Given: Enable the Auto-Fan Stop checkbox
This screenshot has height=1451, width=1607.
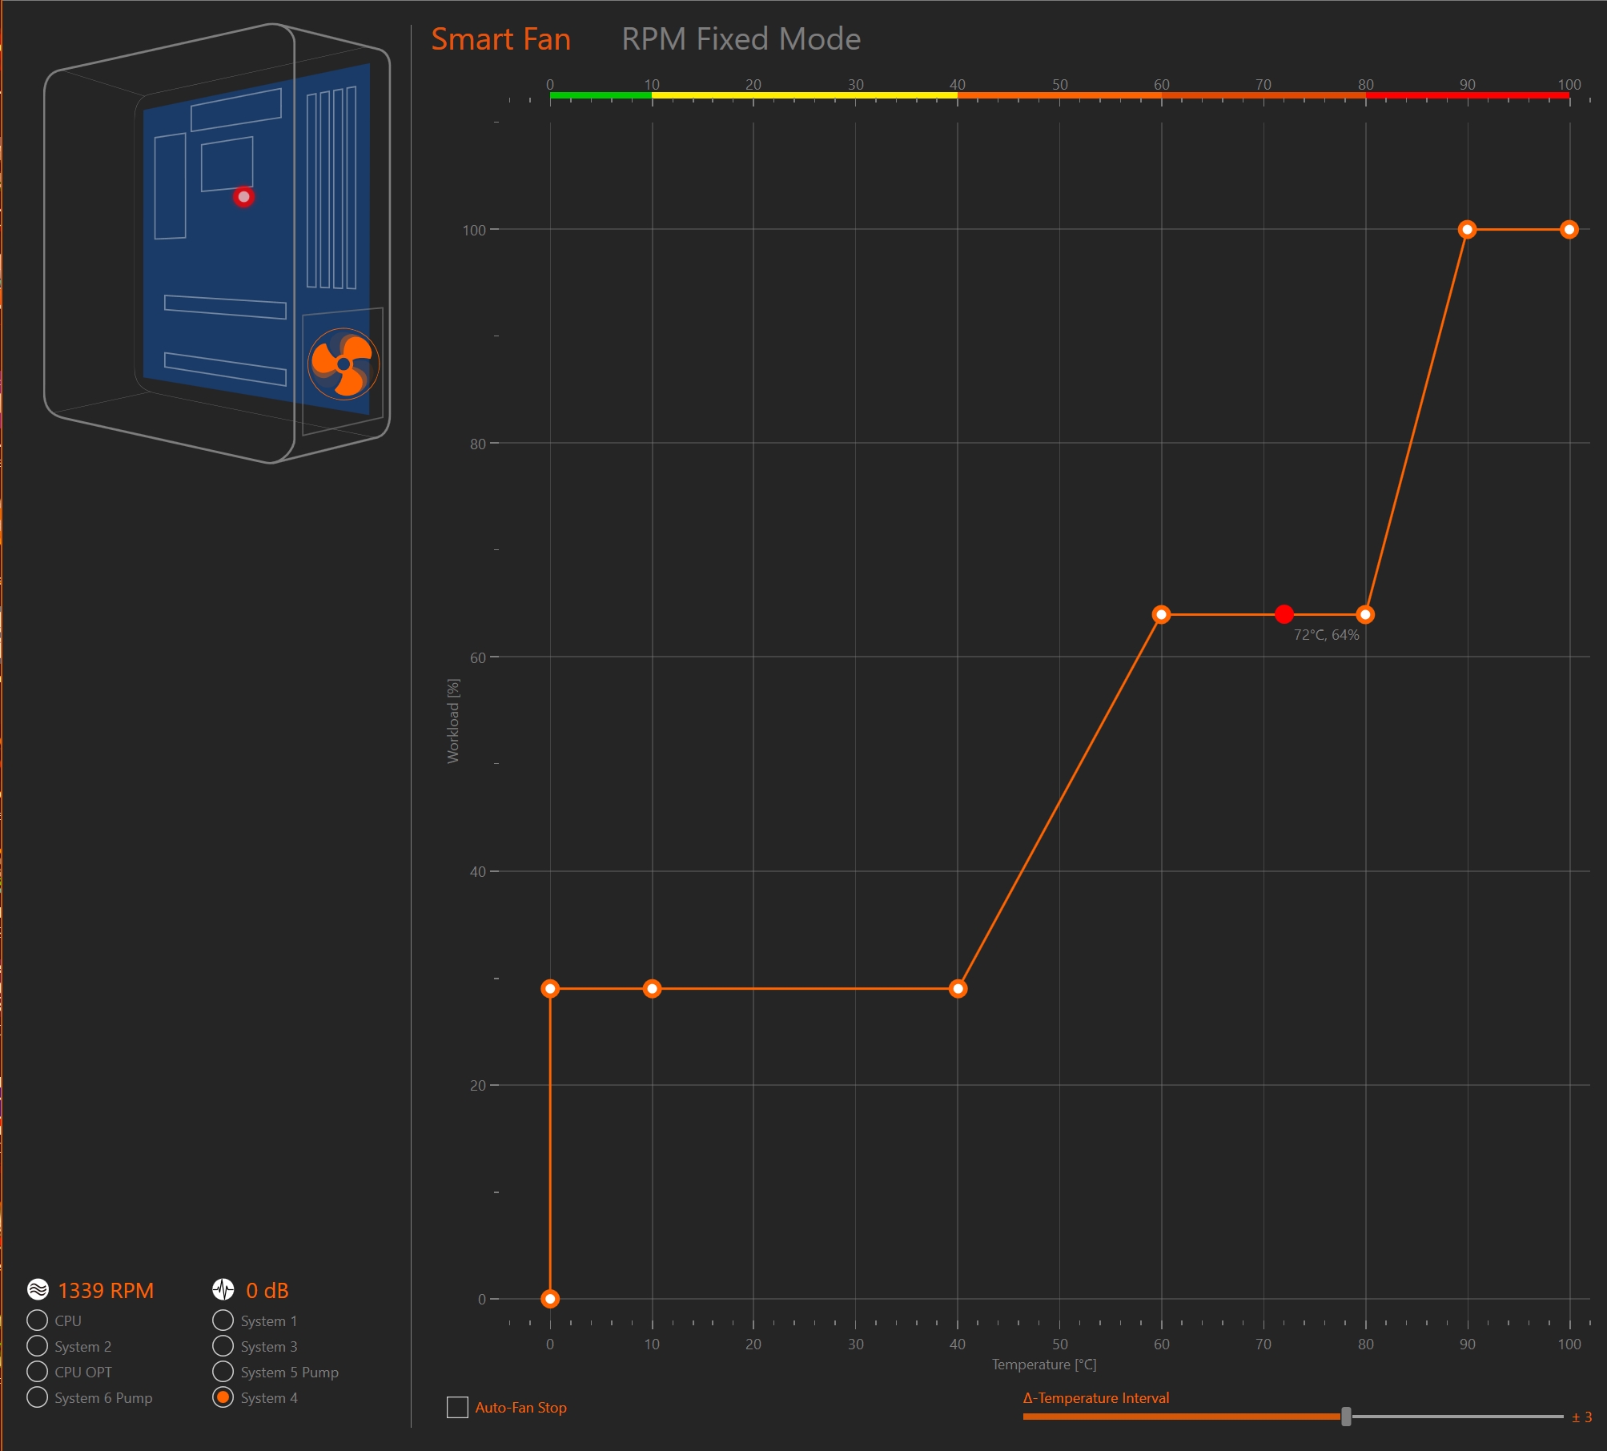Looking at the screenshot, I should coord(457,1407).
